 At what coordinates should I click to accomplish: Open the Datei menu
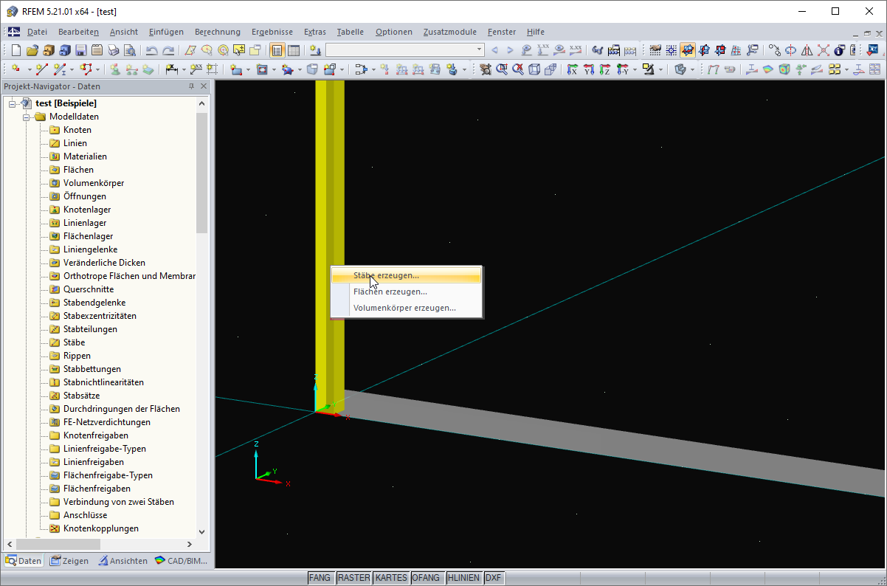click(x=37, y=32)
